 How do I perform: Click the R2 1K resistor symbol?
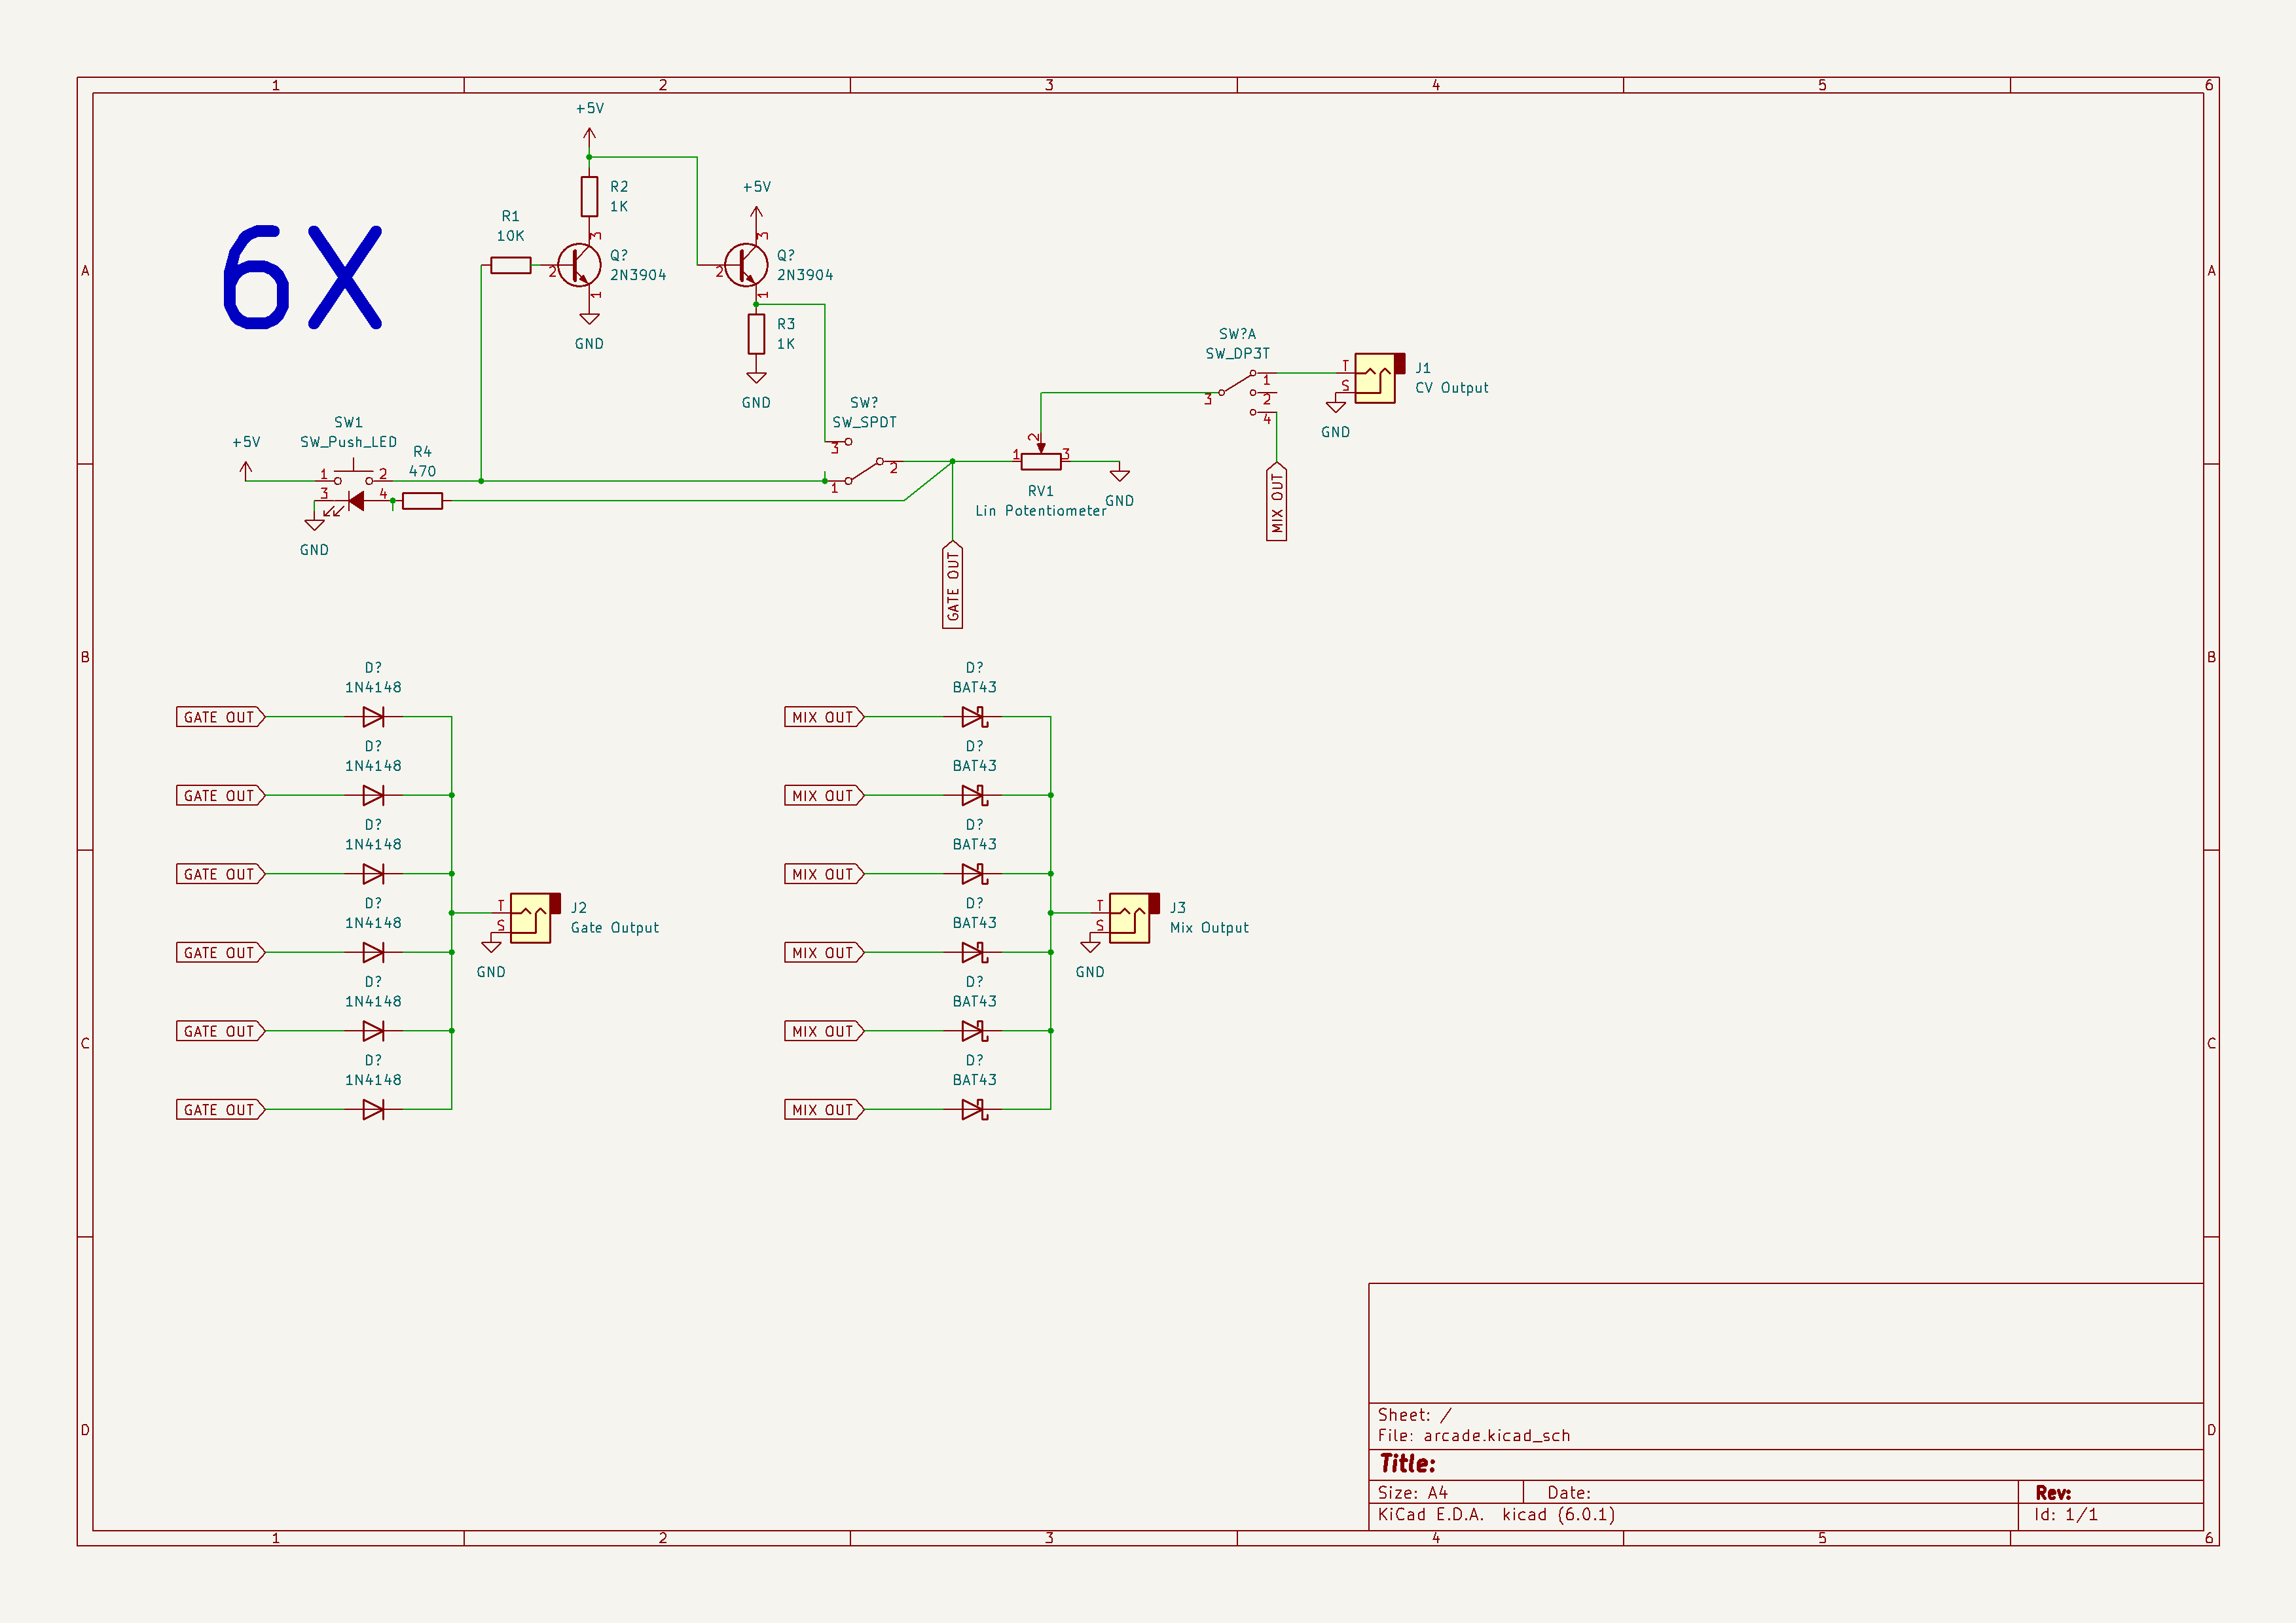(x=589, y=197)
